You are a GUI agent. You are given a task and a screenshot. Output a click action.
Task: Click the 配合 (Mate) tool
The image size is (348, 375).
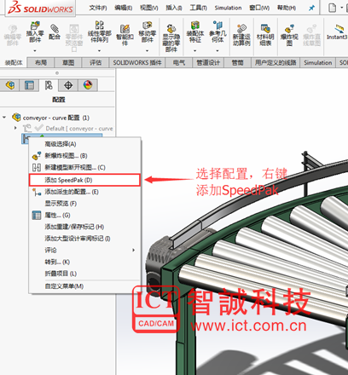pos(55,32)
